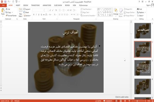Open PowerPoint Help question mark
Image resolution: width=154 pixels, height=102 pixels.
[139, 2]
